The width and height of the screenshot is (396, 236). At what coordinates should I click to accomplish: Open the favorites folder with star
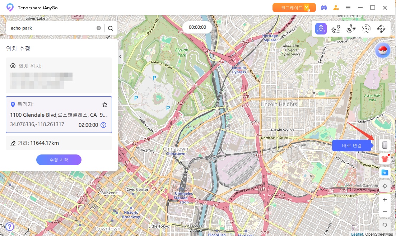385,172
